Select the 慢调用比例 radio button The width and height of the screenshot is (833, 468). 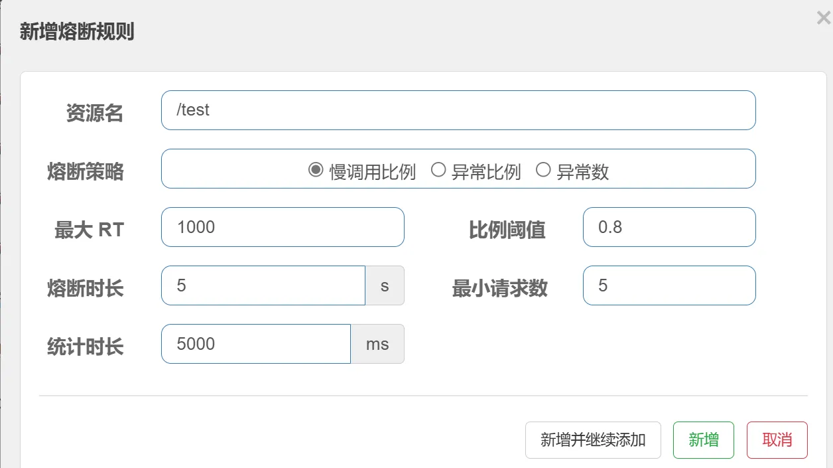point(316,171)
